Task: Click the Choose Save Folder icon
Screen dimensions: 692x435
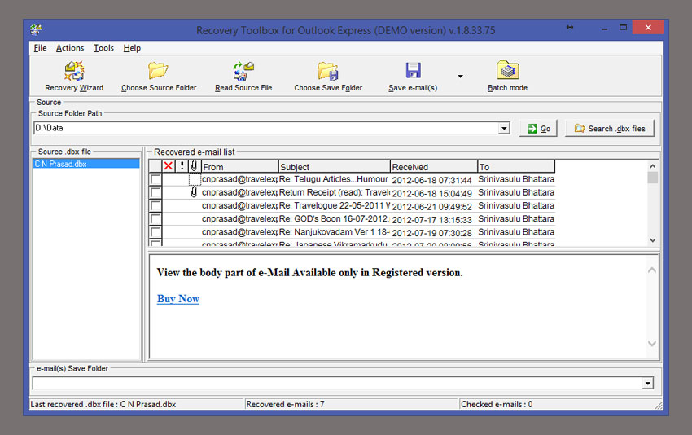Action: tap(328, 71)
